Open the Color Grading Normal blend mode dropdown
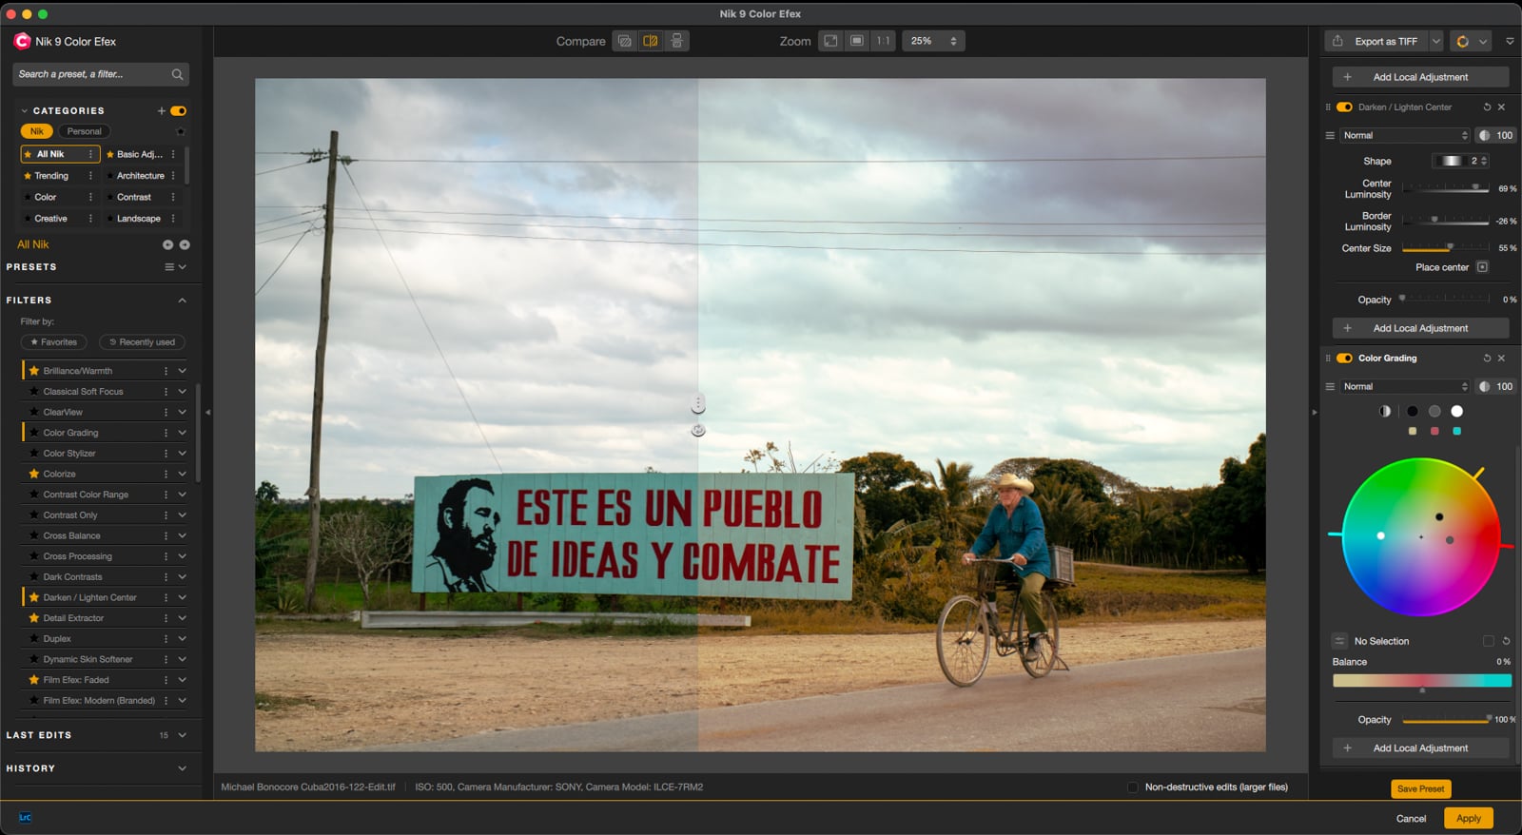The height and width of the screenshot is (835, 1522). coord(1405,386)
